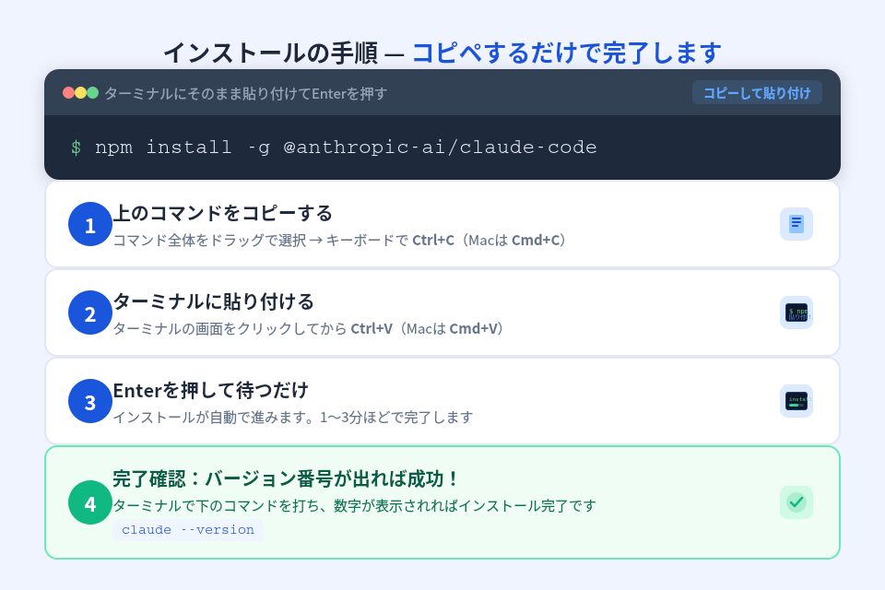This screenshot has width=885, height=590.
Task: Click the install progress icon in step 3
Action: 796,401
